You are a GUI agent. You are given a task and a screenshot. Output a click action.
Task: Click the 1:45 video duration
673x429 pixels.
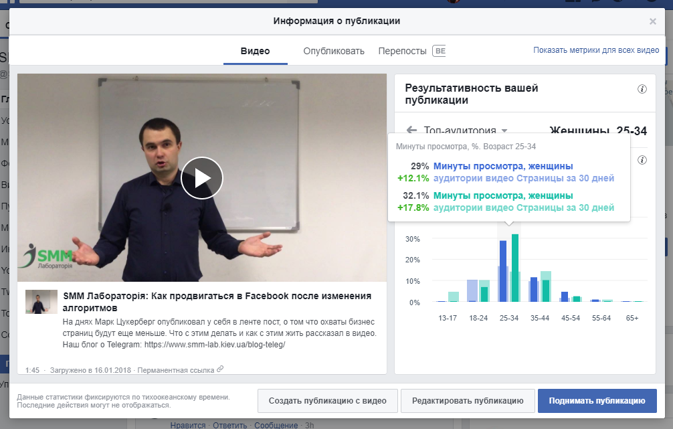pyautogui.click(x=32, y=370)
